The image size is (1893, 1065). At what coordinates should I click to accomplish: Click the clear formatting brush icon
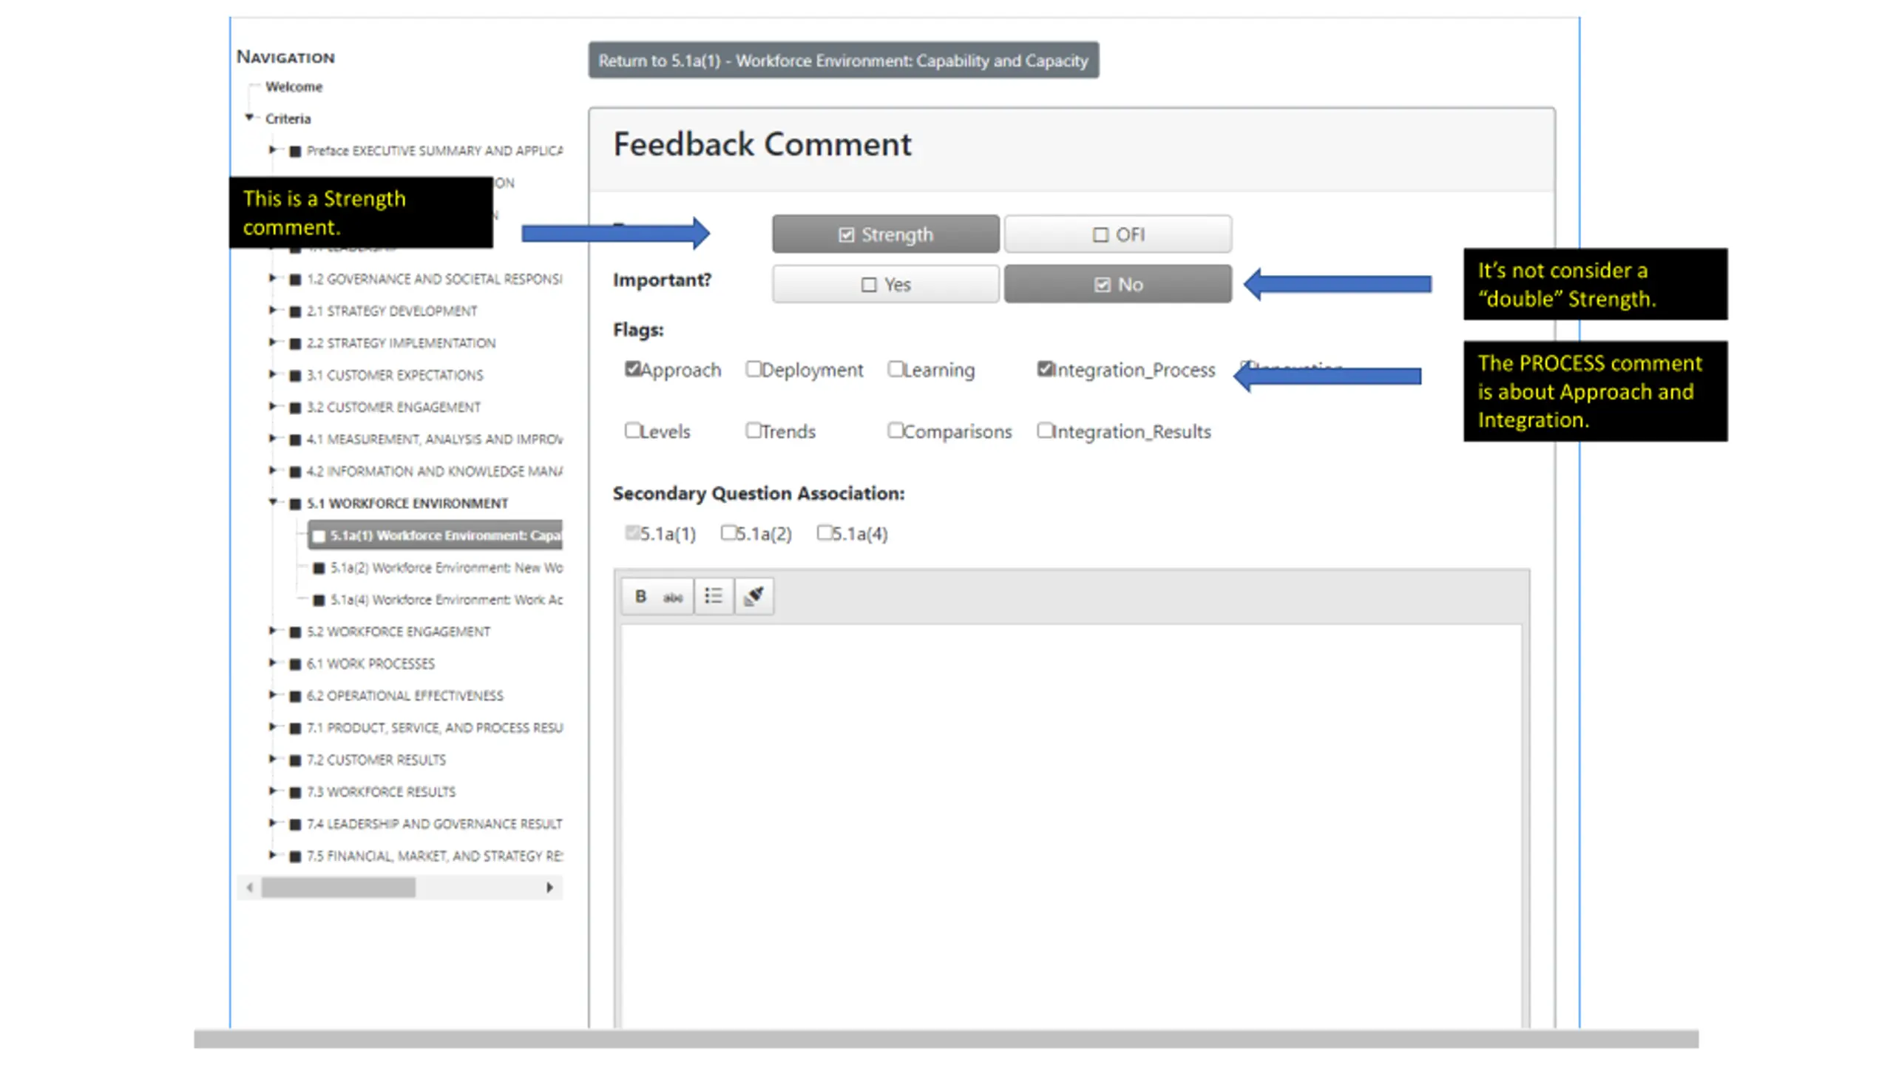point(754,596)
